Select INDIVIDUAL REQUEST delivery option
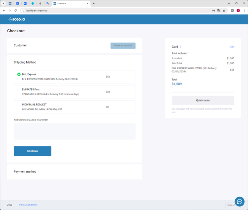The image size is (248, 210). point(19,105)
